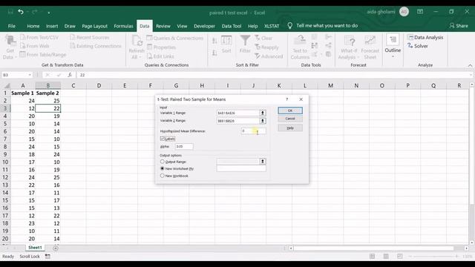Click Page Layout view icon in status bar
This screenshot has height=267, width=475.
click(x=386, y=257)
